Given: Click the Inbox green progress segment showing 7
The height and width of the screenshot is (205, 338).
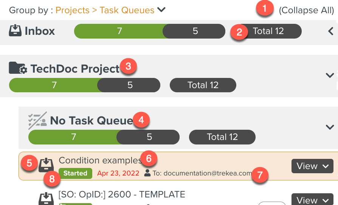Looking at the screenshot, I should coord(119,31).
